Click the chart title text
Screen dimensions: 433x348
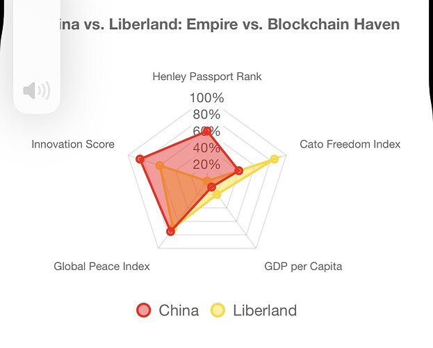click(x=222, y=25)
